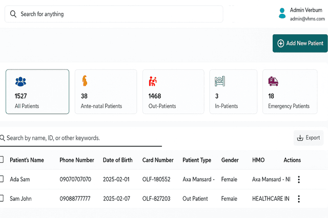Image resolution: width=328 pixels, height=218 pixels.
Task: Check the checkbox for Ada Sam
Action: [2, 179]
